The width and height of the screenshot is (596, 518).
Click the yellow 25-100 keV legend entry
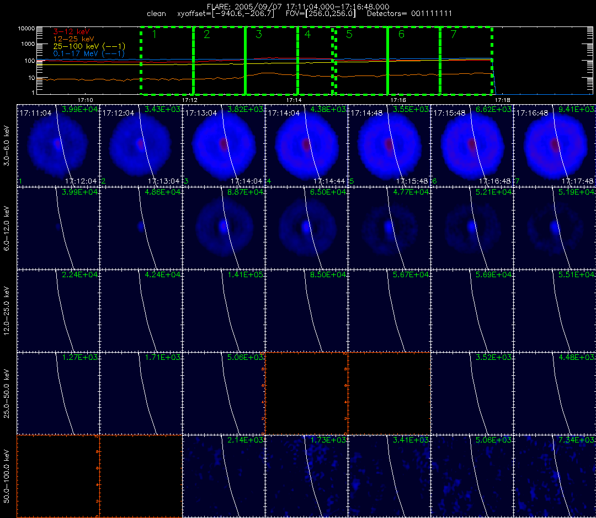(x=89, y=46)
